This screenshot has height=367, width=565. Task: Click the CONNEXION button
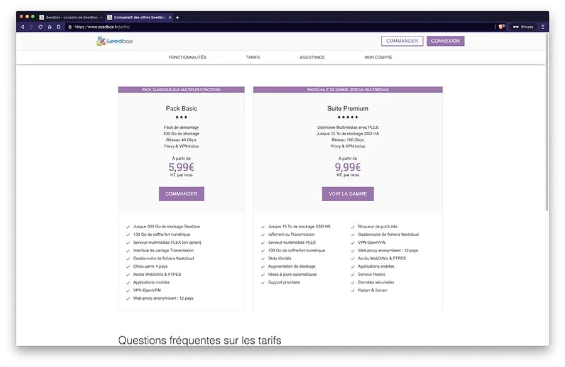[445, 41]
